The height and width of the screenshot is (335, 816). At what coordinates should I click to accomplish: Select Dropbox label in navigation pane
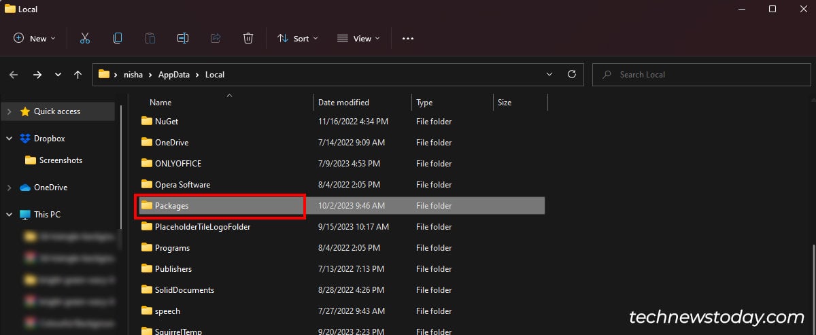pyautogui.click(x=49, y=139)
